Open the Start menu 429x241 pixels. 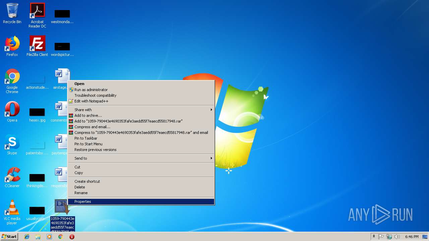tap(9, 237)
